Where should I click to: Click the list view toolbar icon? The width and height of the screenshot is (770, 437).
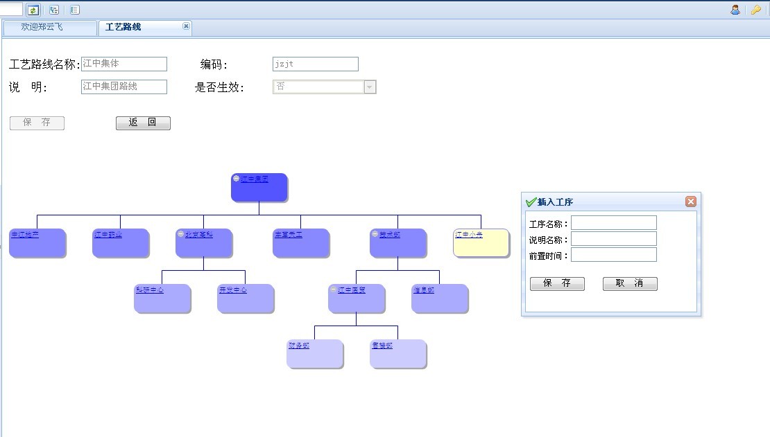pos(75,10)
